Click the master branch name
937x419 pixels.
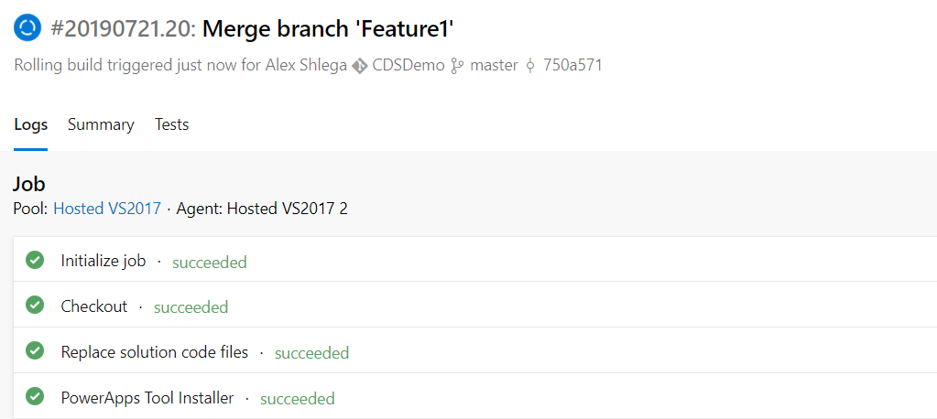(494, 65)
